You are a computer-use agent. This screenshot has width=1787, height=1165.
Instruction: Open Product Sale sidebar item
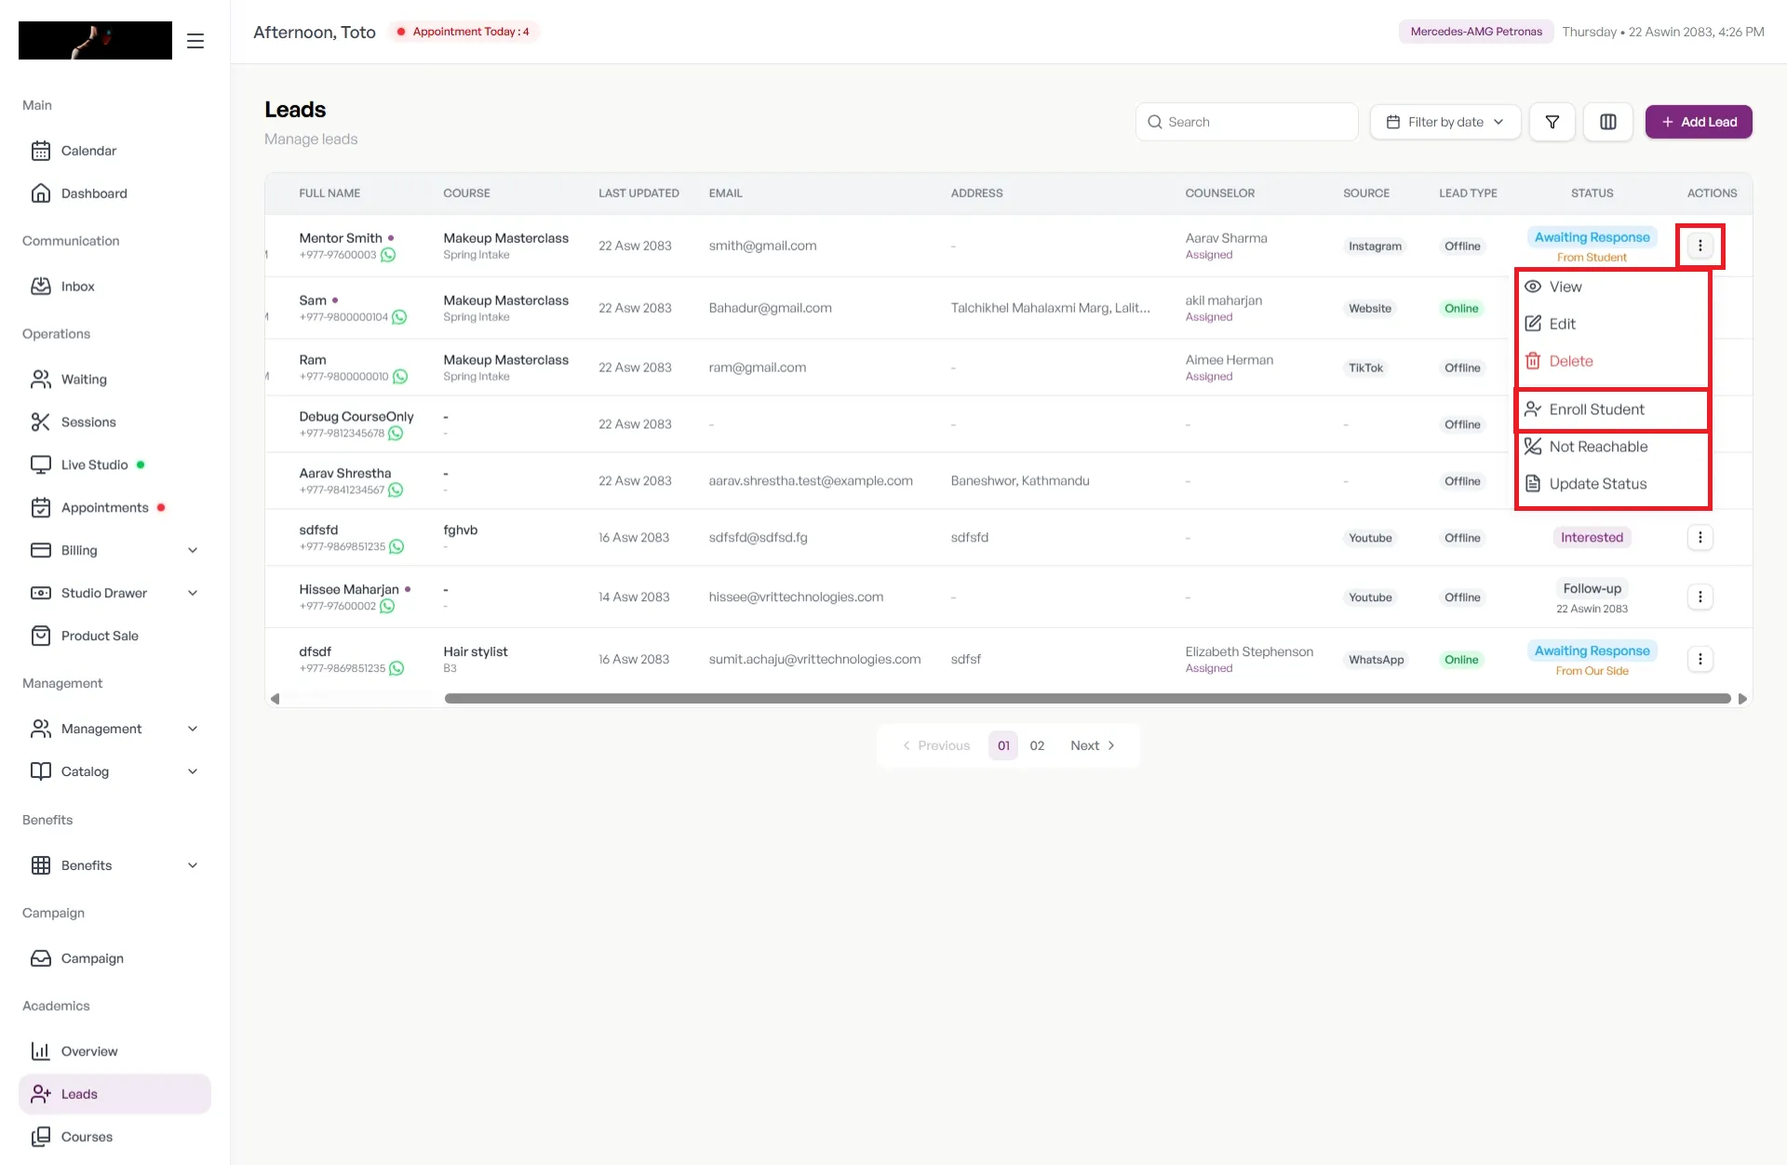pyautogui.click(x=114, y=636)
